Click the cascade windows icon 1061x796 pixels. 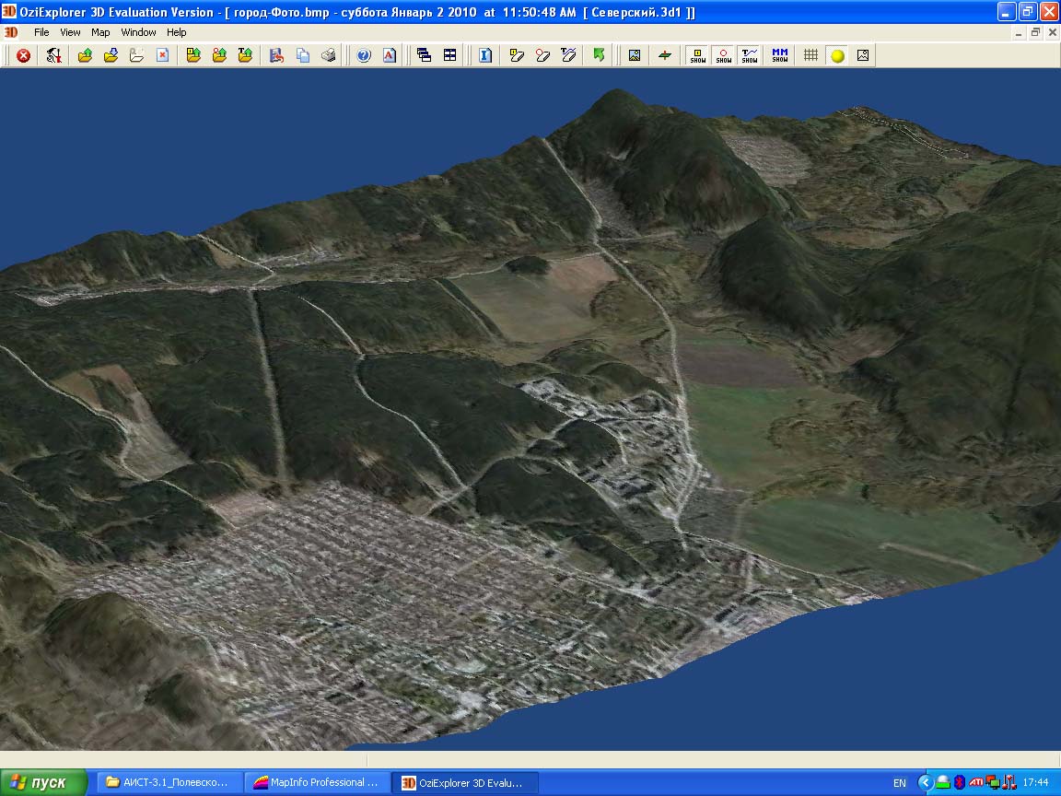click(425, 55)
